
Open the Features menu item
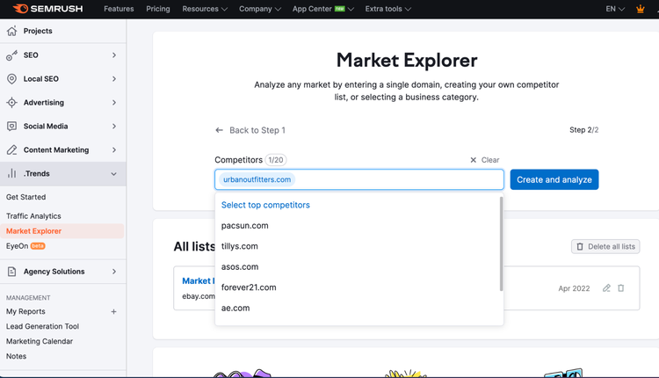[119, 9]
